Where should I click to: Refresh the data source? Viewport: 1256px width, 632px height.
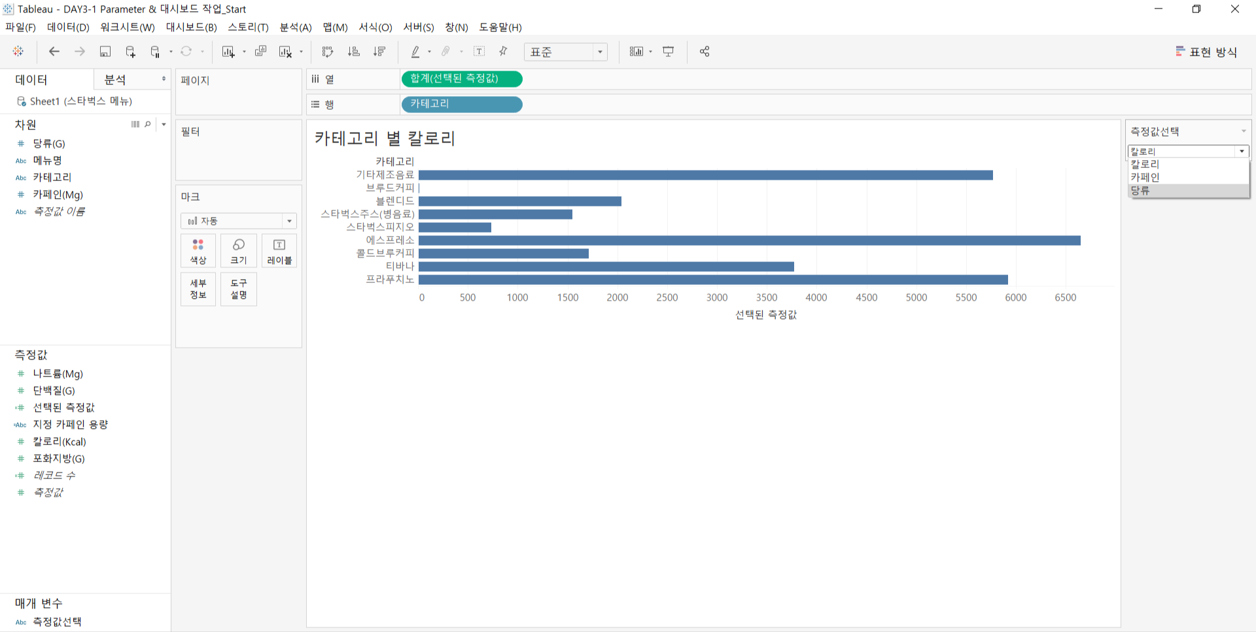186,52
